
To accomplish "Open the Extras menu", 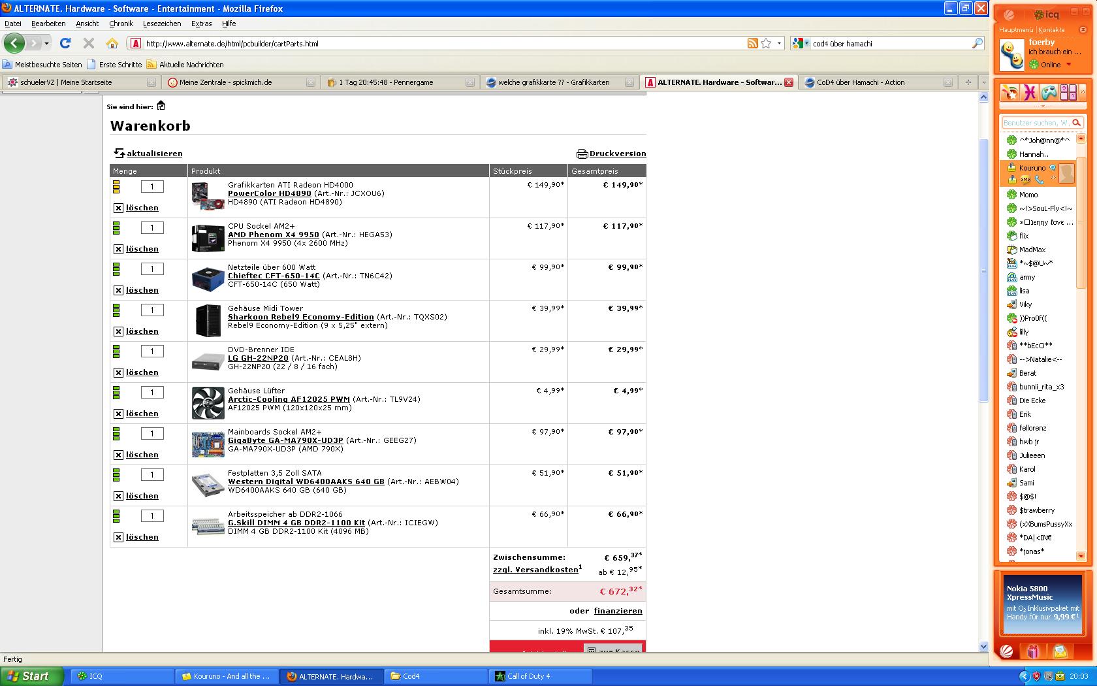I will click(x=202, y=24).
